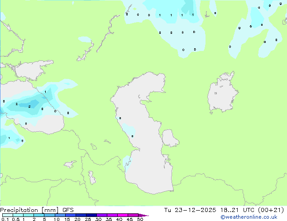Click the "(00+21)" forecast offset text
The height and width of the screenshot is (221, 287).
point(271,210)
